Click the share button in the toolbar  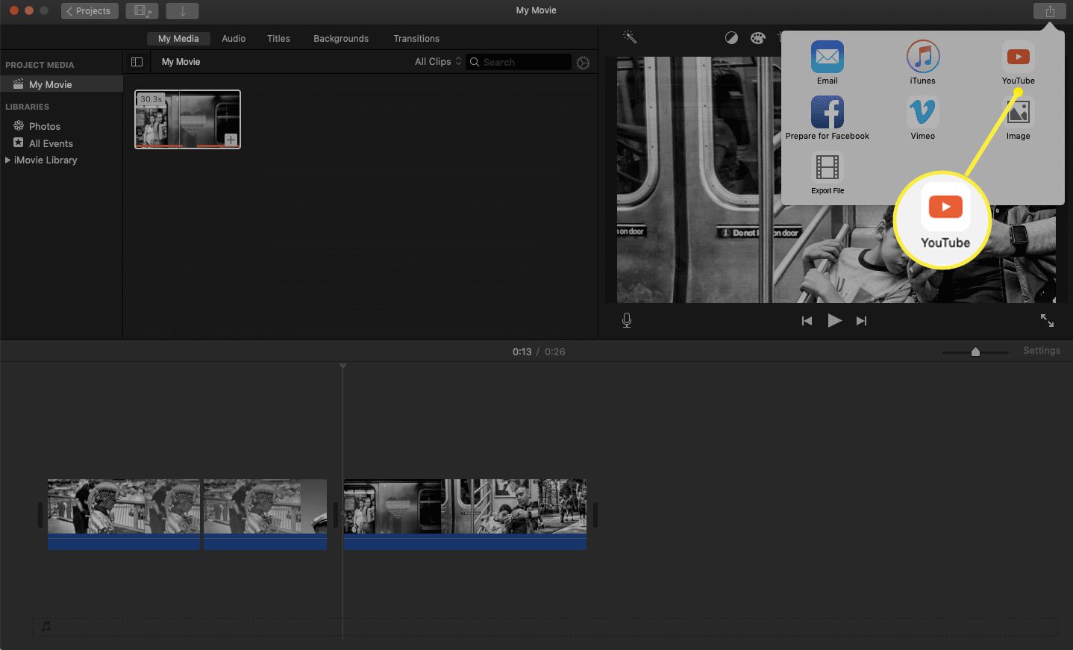pyautogui.click(x=1050, y=11)
